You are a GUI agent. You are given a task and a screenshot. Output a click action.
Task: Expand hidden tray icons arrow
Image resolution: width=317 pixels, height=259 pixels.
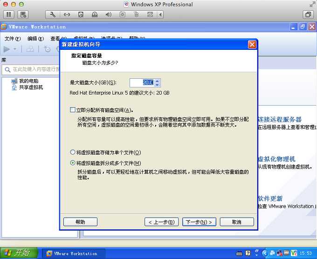(x=265, y=253)
